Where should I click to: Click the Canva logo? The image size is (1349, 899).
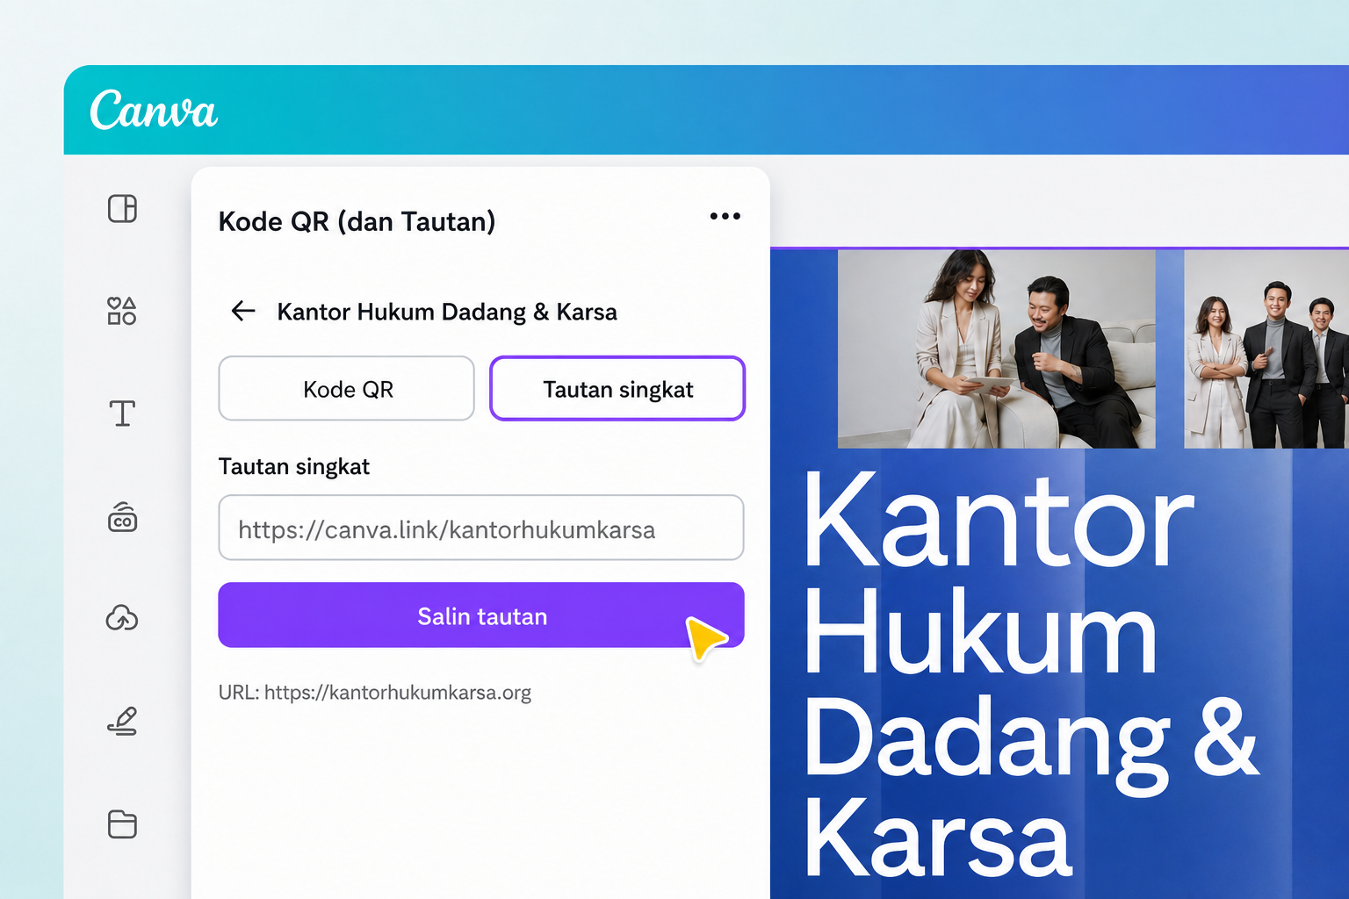pos(154,110)
